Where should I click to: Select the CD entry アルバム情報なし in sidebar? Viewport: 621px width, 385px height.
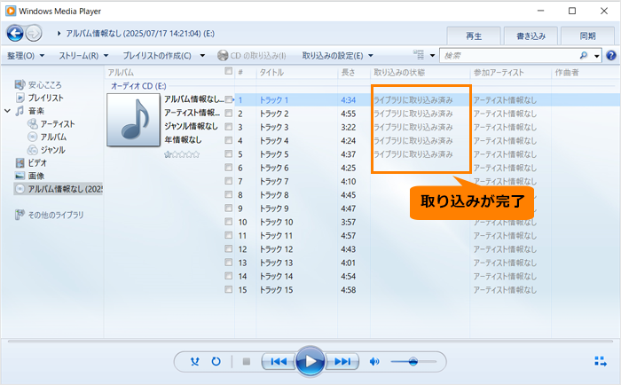pyautogui.click(x=59, y=189)
